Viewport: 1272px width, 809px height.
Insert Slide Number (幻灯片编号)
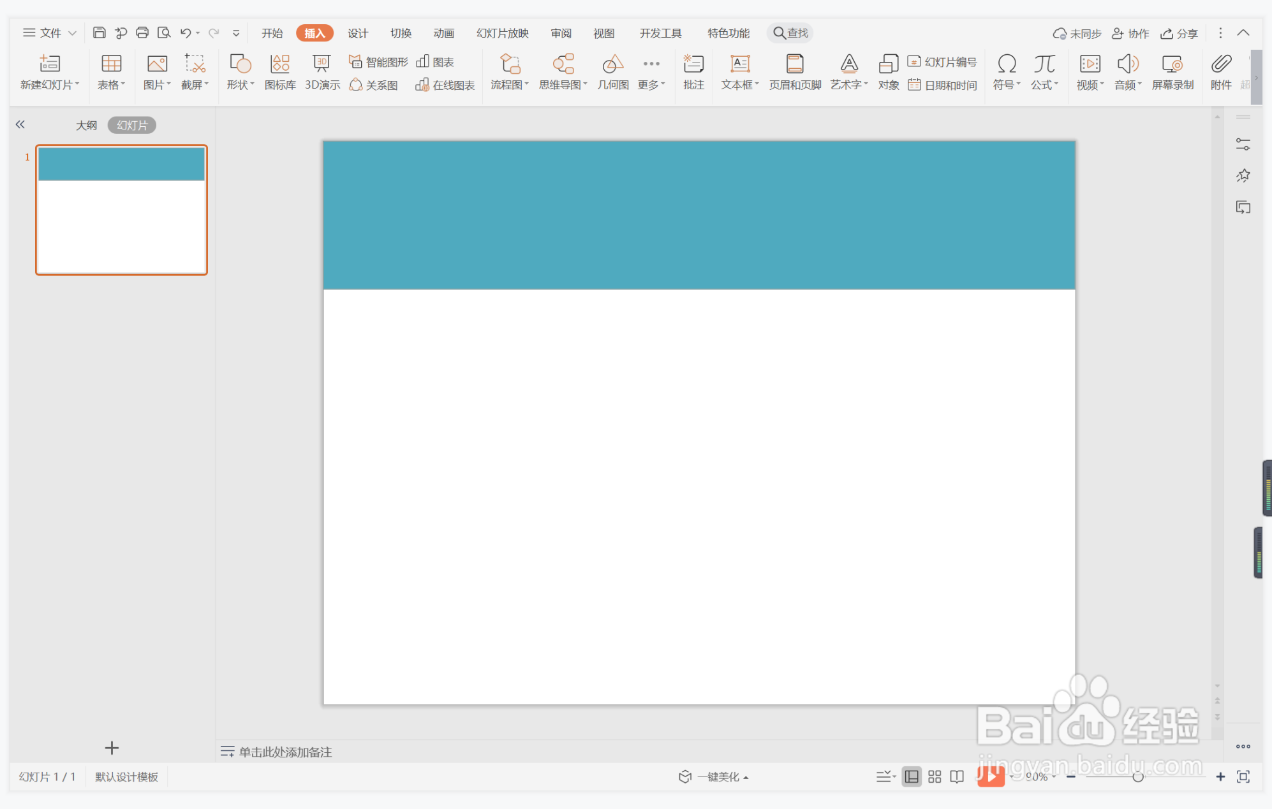coord(942,62)
